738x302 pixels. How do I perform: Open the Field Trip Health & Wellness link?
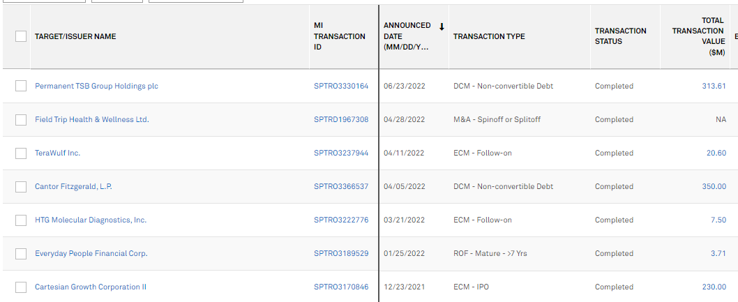pyautogui.click(x=91, y=119)
